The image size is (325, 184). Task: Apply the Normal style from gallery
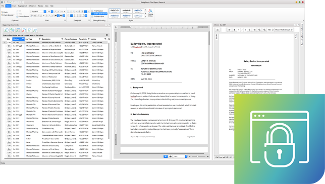point(115,11)
